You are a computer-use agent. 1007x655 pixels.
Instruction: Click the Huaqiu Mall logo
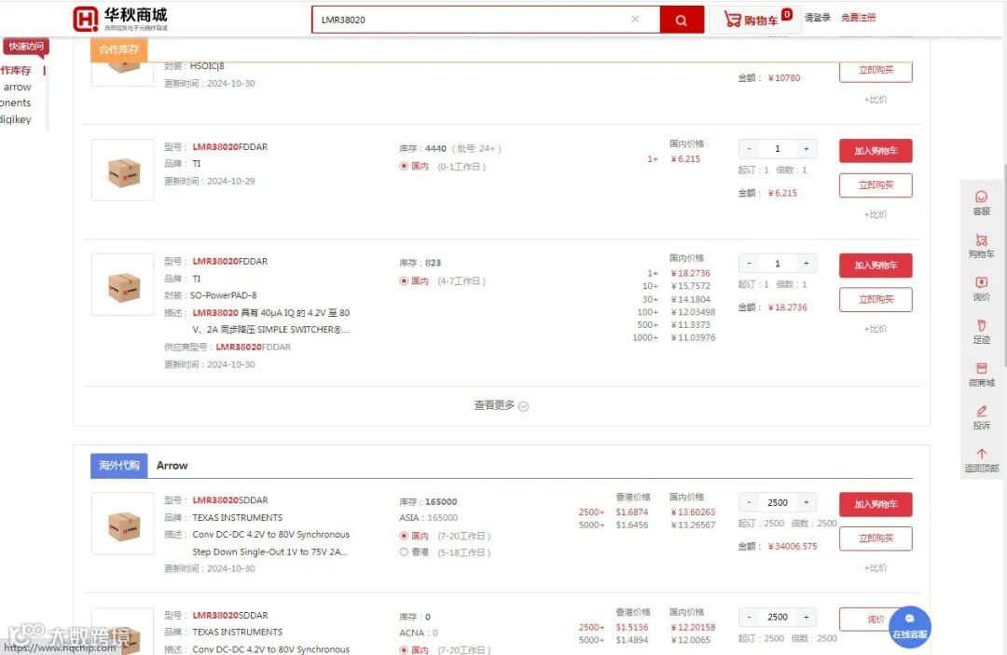point(120,19)
